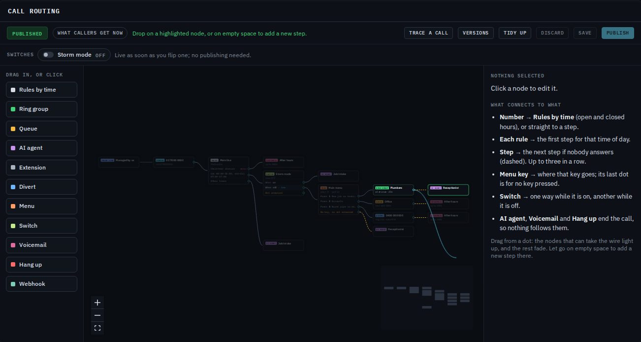Add a Rules by time step
Image resolution: width=641 pixels, height=342 pixels.
(x=41, y=90)
